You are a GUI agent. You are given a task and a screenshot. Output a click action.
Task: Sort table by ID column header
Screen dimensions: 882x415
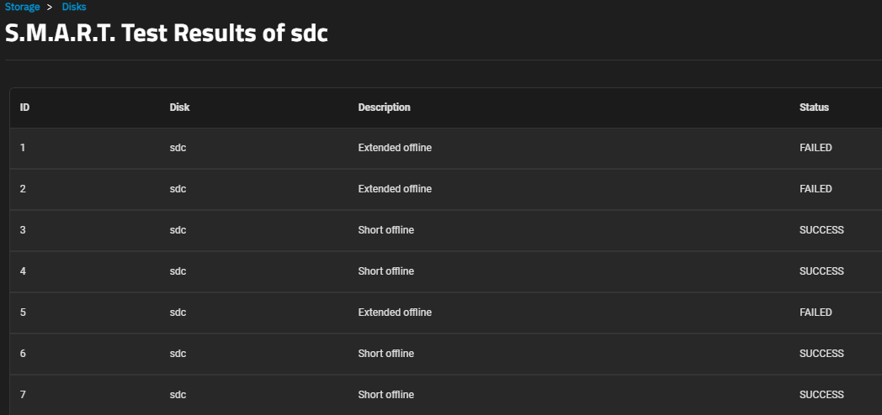tap(24, 108)
